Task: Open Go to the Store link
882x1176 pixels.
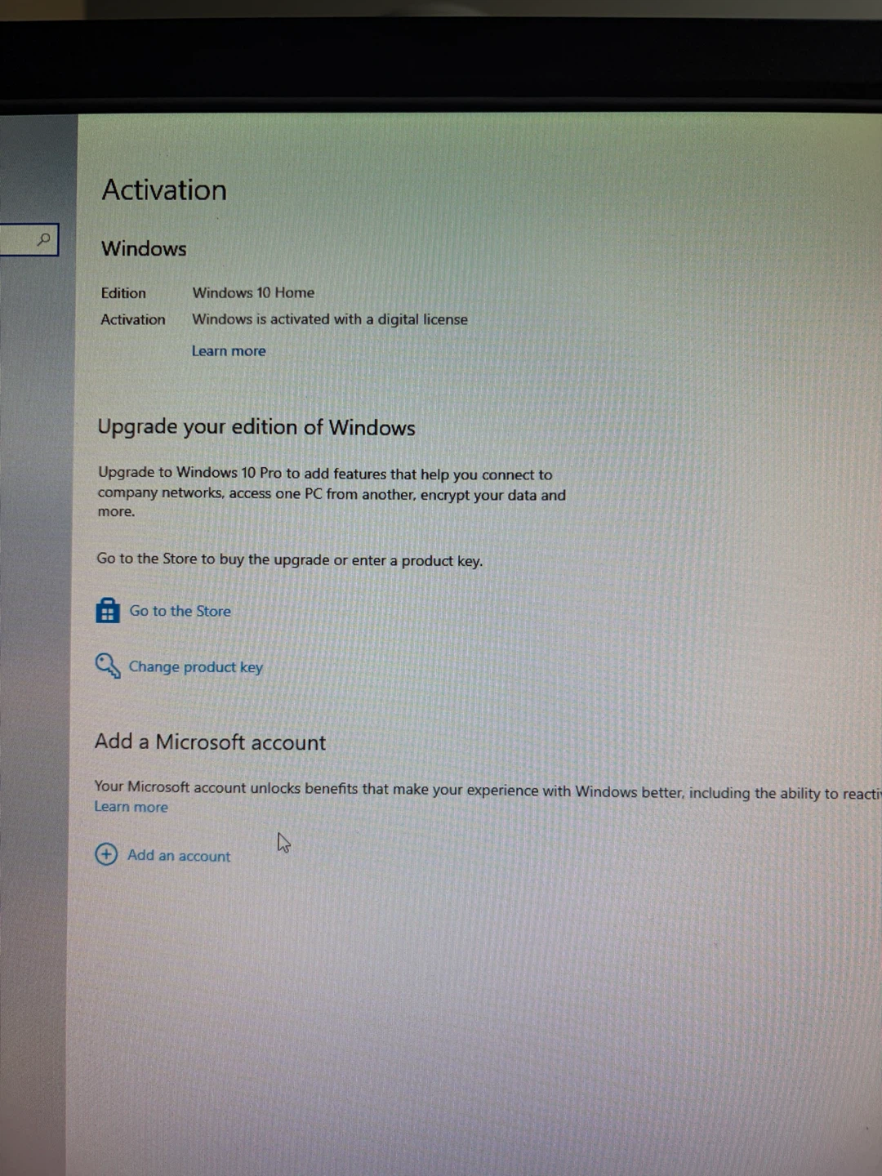Action: 180,611
